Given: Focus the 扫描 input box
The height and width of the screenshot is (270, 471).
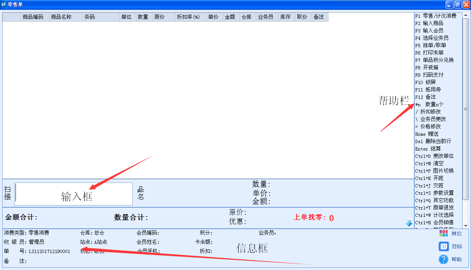Looking at the screenshot, I should (x=73, y=194).
